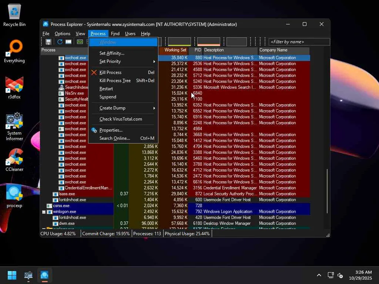
Task: Open Recycle Bin on the desktop
Action: tap(14, 15)
